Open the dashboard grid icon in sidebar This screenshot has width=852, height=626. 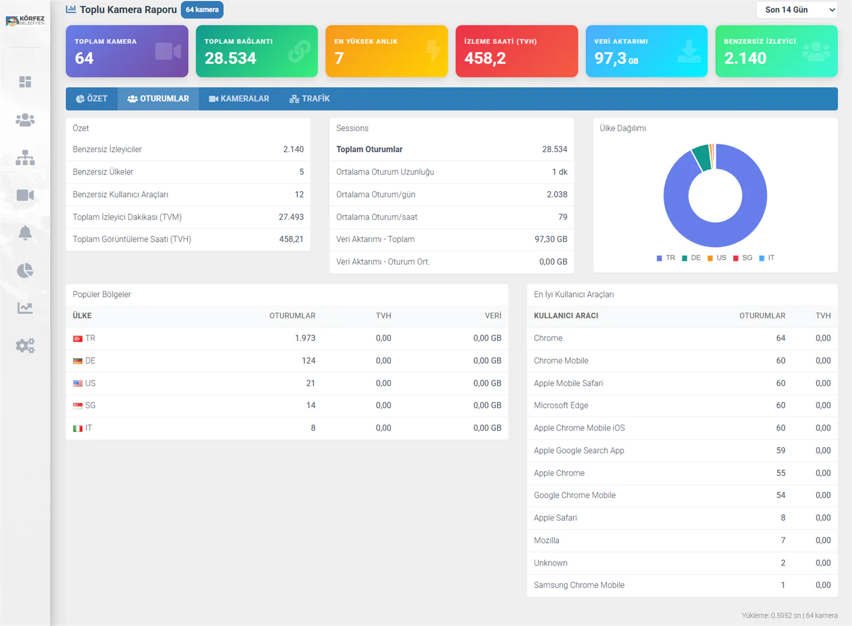tap(25, 82)
